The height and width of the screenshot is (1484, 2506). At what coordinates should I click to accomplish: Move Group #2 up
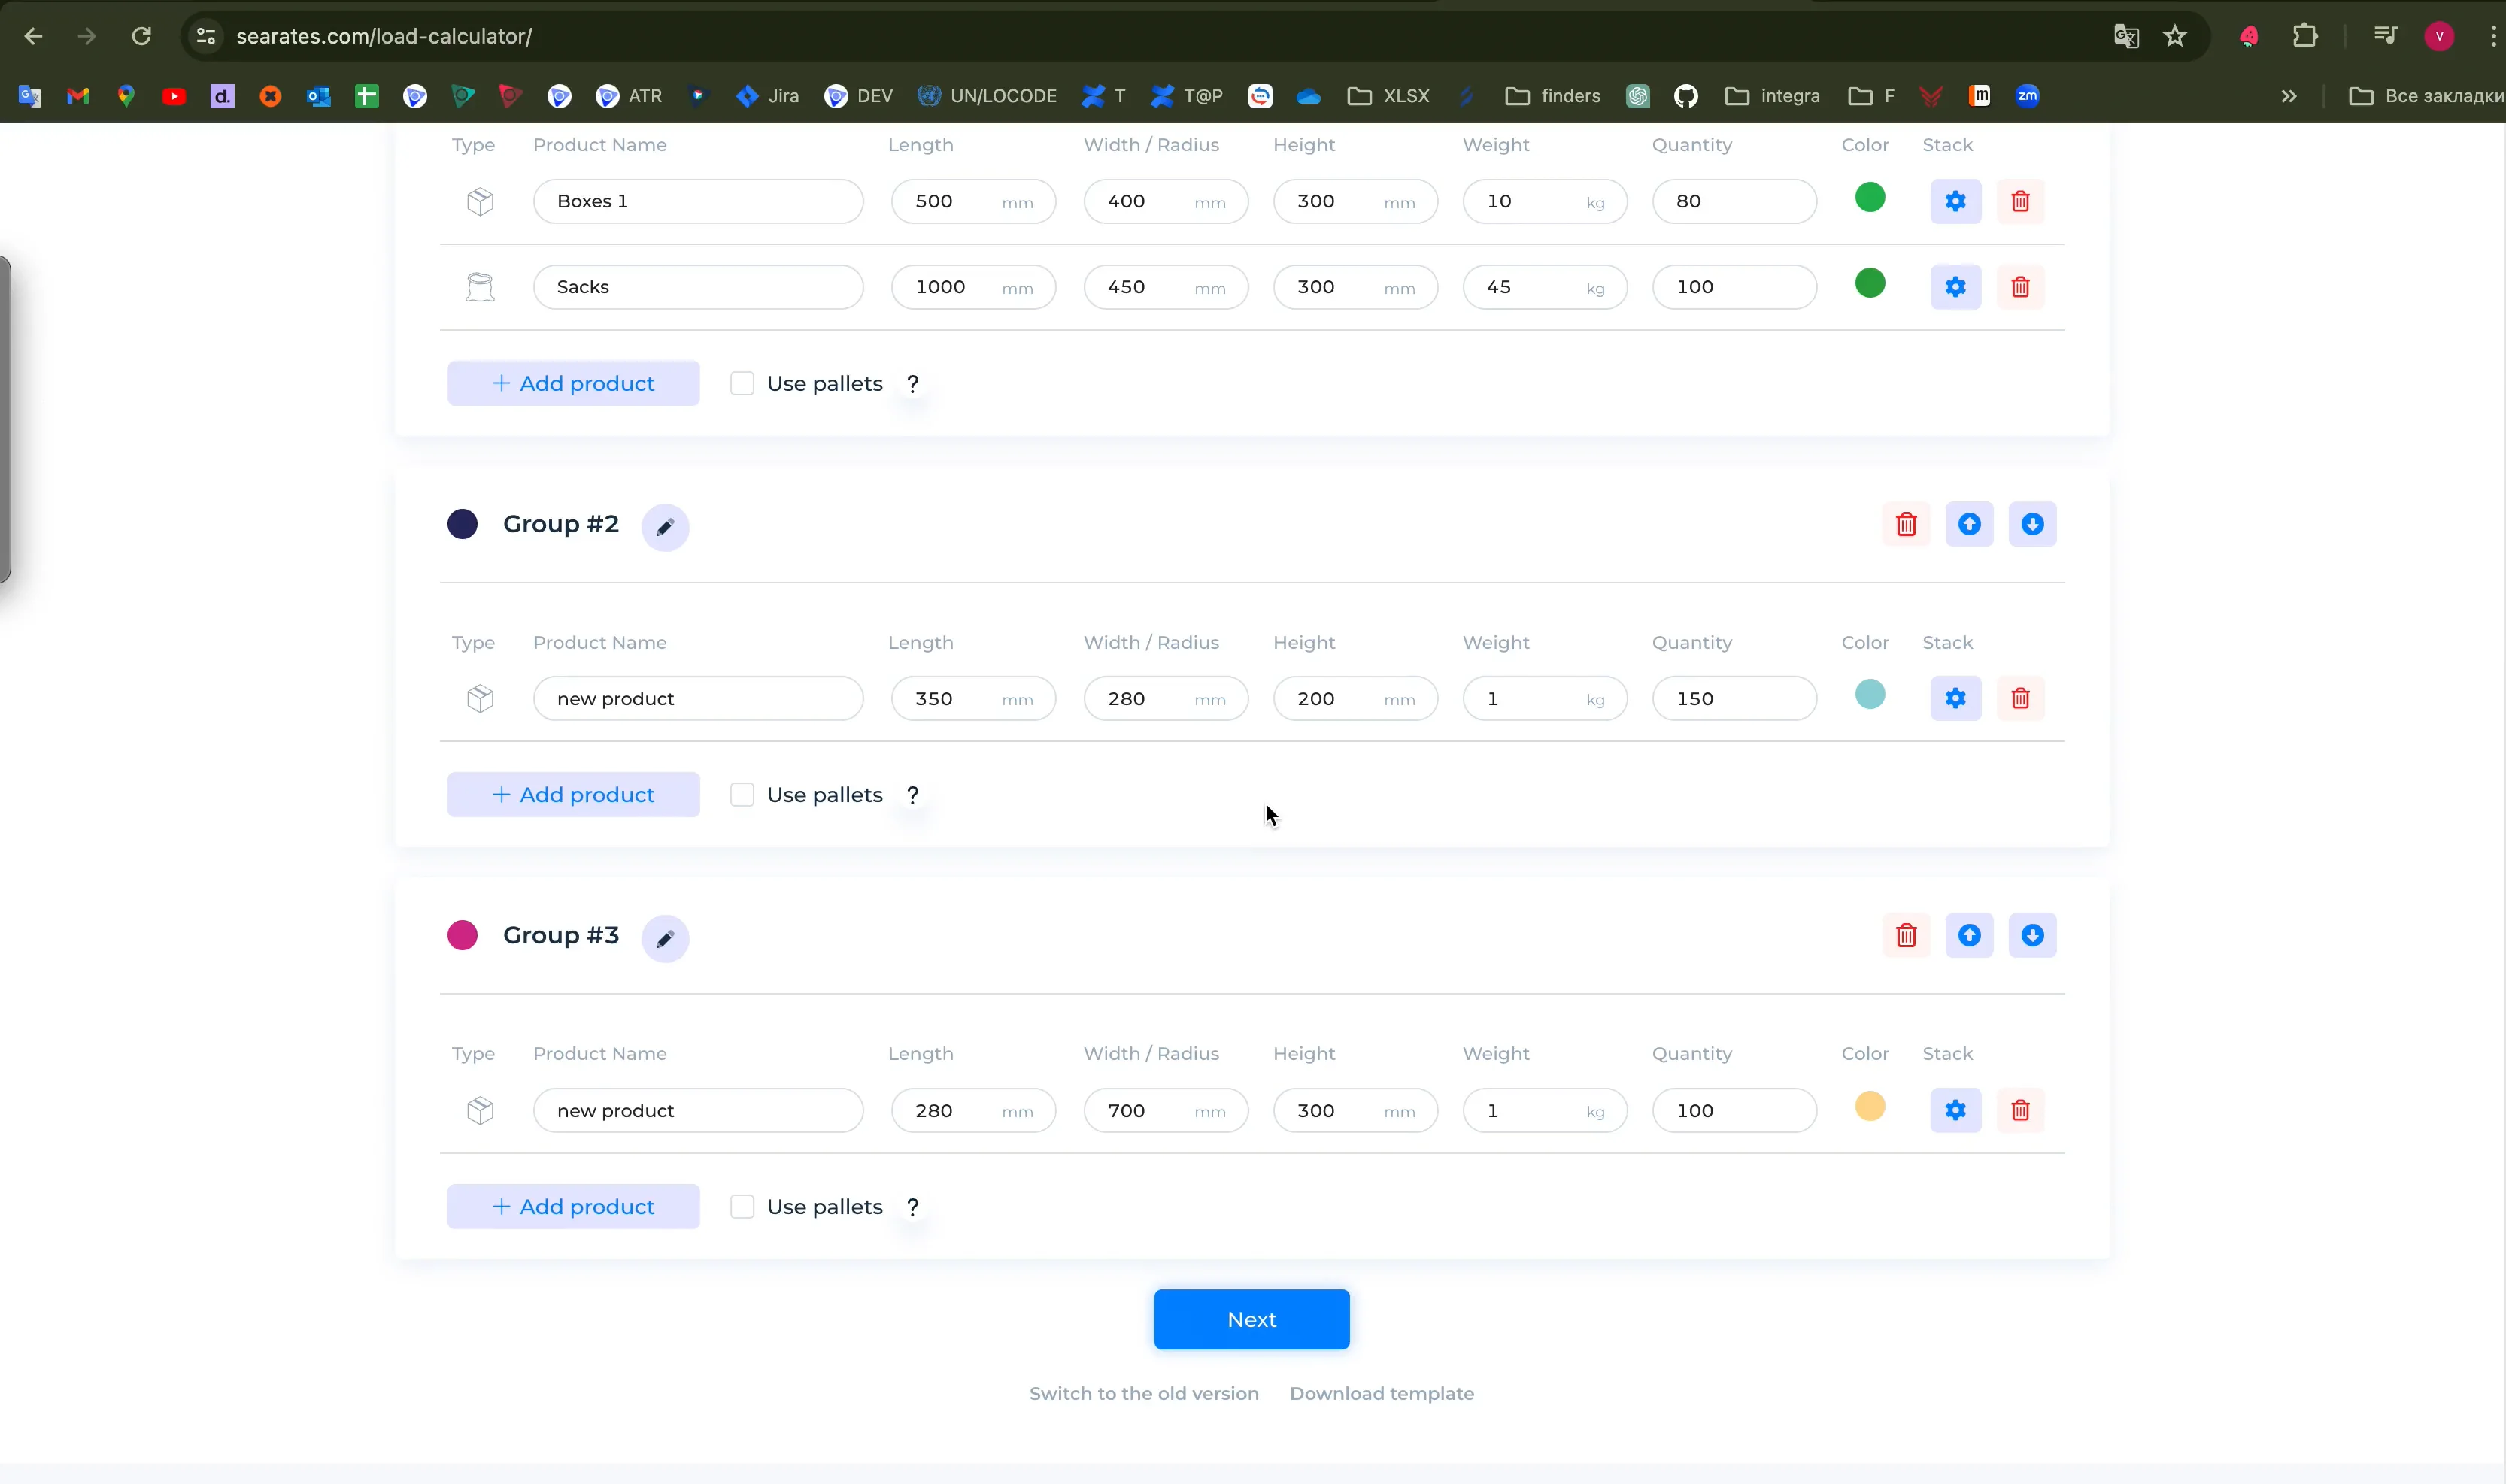[1969, 524]
